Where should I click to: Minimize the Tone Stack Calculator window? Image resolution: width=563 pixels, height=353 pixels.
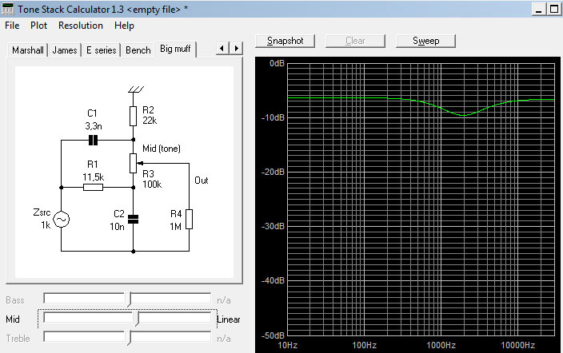point(538,9)
